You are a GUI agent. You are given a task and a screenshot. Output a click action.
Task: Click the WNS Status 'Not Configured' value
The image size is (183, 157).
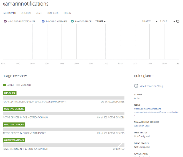[142, 136]
